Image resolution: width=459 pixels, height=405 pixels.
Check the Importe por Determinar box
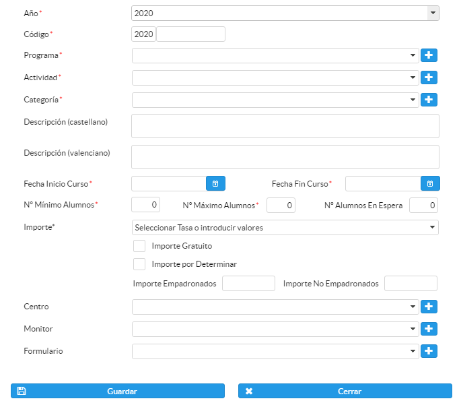click(x=139, y=264)
